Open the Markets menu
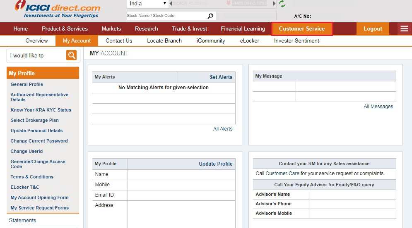Viewport: 412px width, 228px height. point(111,28)
